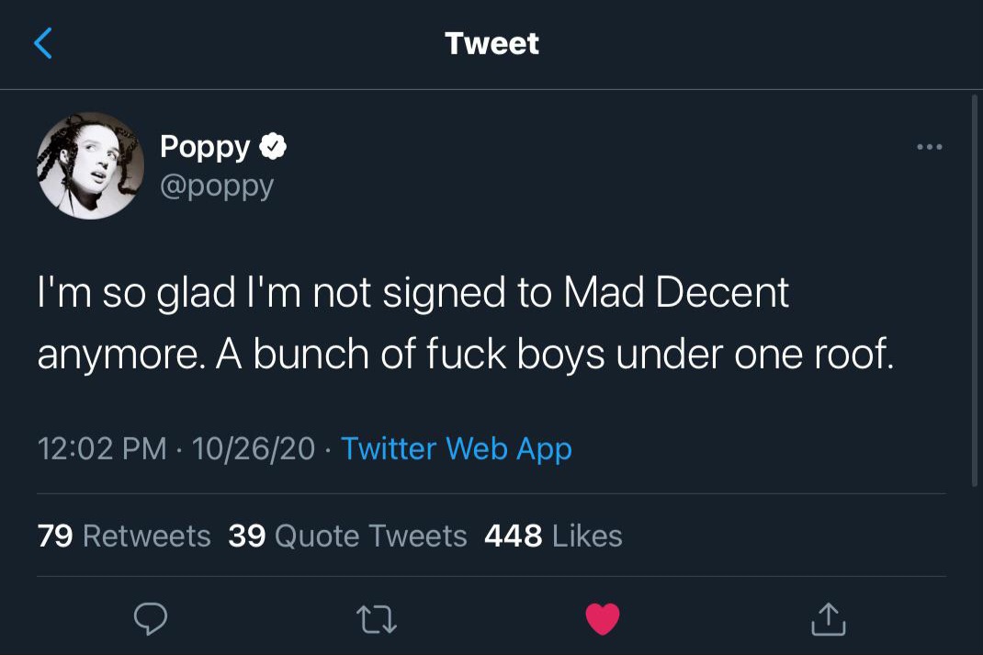Reply using the speech bubble icon

click(x=151, y=620)
